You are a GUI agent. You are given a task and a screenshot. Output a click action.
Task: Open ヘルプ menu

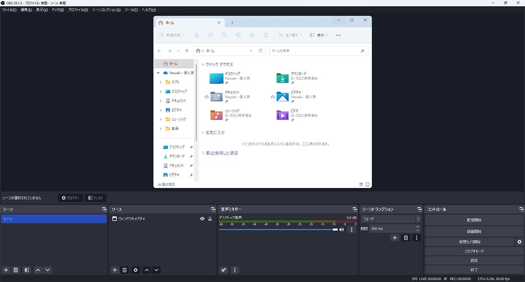pos(149,10)
